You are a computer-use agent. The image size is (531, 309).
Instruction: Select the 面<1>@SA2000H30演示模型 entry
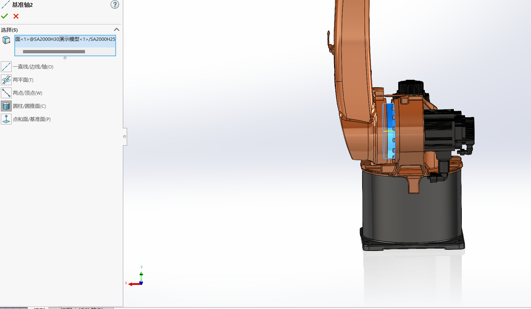point(65,39)
